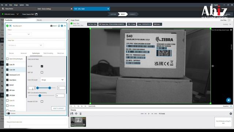Collapse the Read Barcode tool card

[65, 26]
